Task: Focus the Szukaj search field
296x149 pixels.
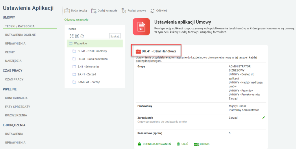Action: point(115,36)
